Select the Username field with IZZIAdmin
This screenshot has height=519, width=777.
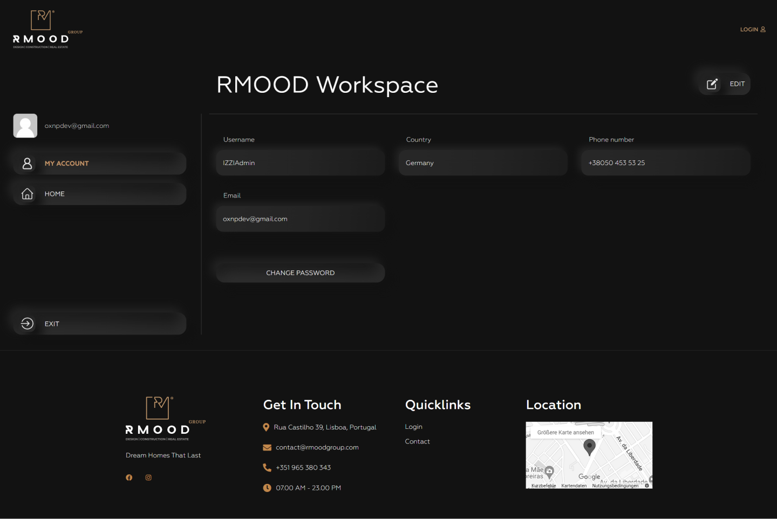tap(301, 163)
